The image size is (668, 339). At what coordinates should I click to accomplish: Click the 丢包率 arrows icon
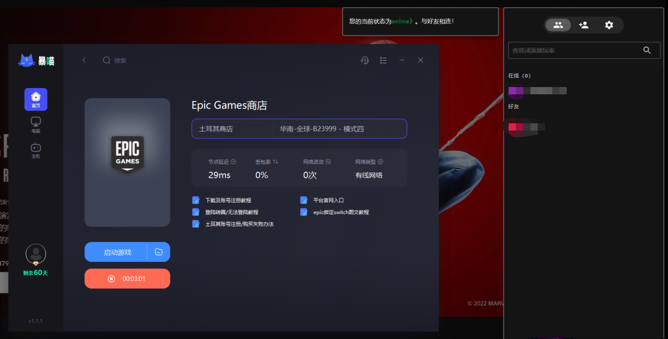coord(275,162)
